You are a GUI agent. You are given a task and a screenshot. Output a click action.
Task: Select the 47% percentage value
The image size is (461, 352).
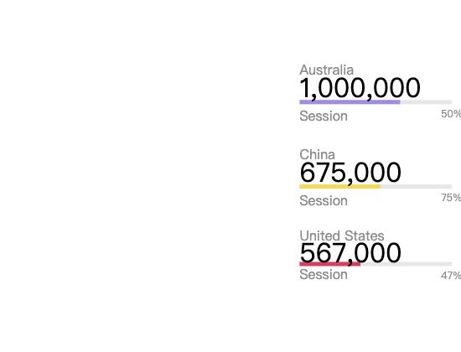451,276
